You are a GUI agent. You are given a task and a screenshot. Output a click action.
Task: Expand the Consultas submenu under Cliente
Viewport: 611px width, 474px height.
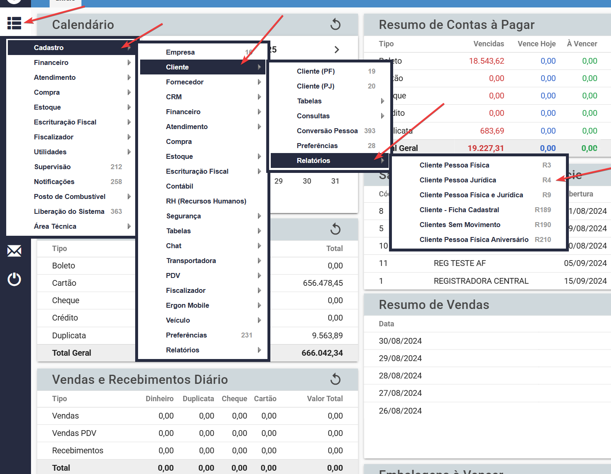pos(329,116)
